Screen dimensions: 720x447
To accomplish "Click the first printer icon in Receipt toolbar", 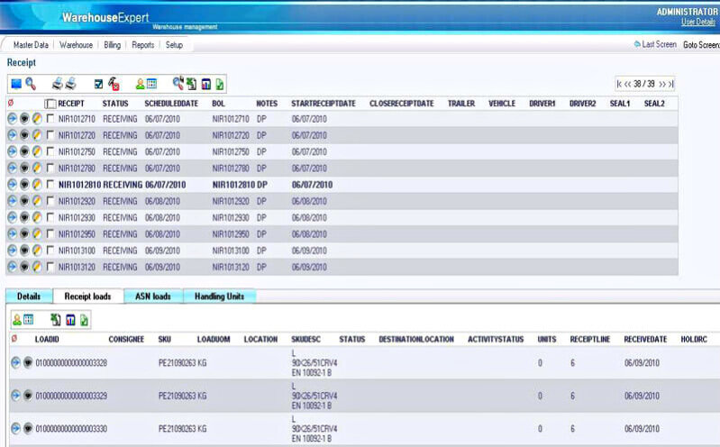I will [58, 84].
